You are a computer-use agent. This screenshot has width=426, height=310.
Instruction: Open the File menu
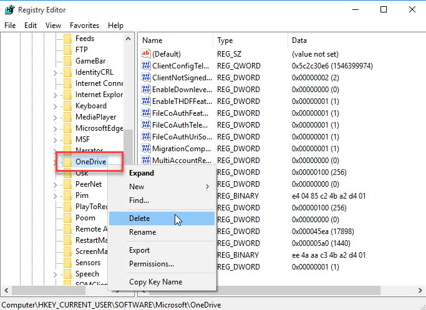pos(10,26)
